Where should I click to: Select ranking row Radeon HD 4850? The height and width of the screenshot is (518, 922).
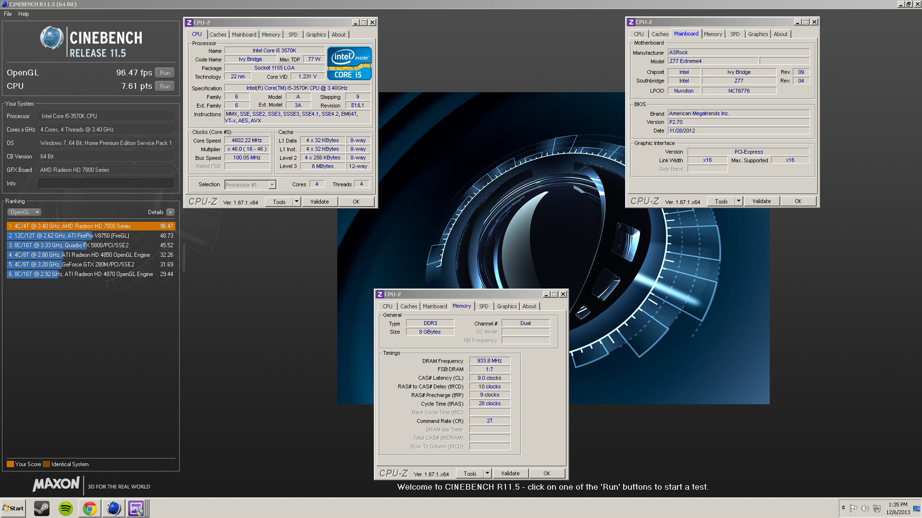click(x=91, y=255)
